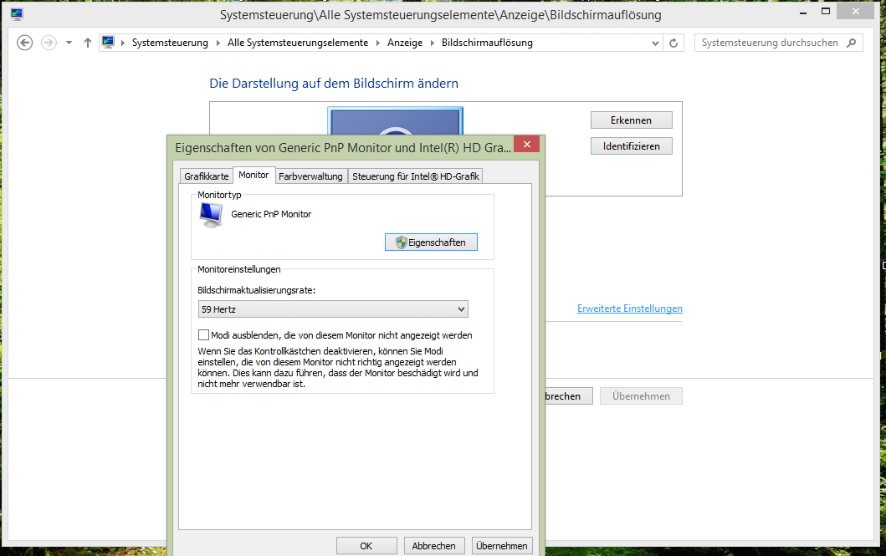Open Erweiterte Einstellungen link
886x556 pixels.
point(629,309)
